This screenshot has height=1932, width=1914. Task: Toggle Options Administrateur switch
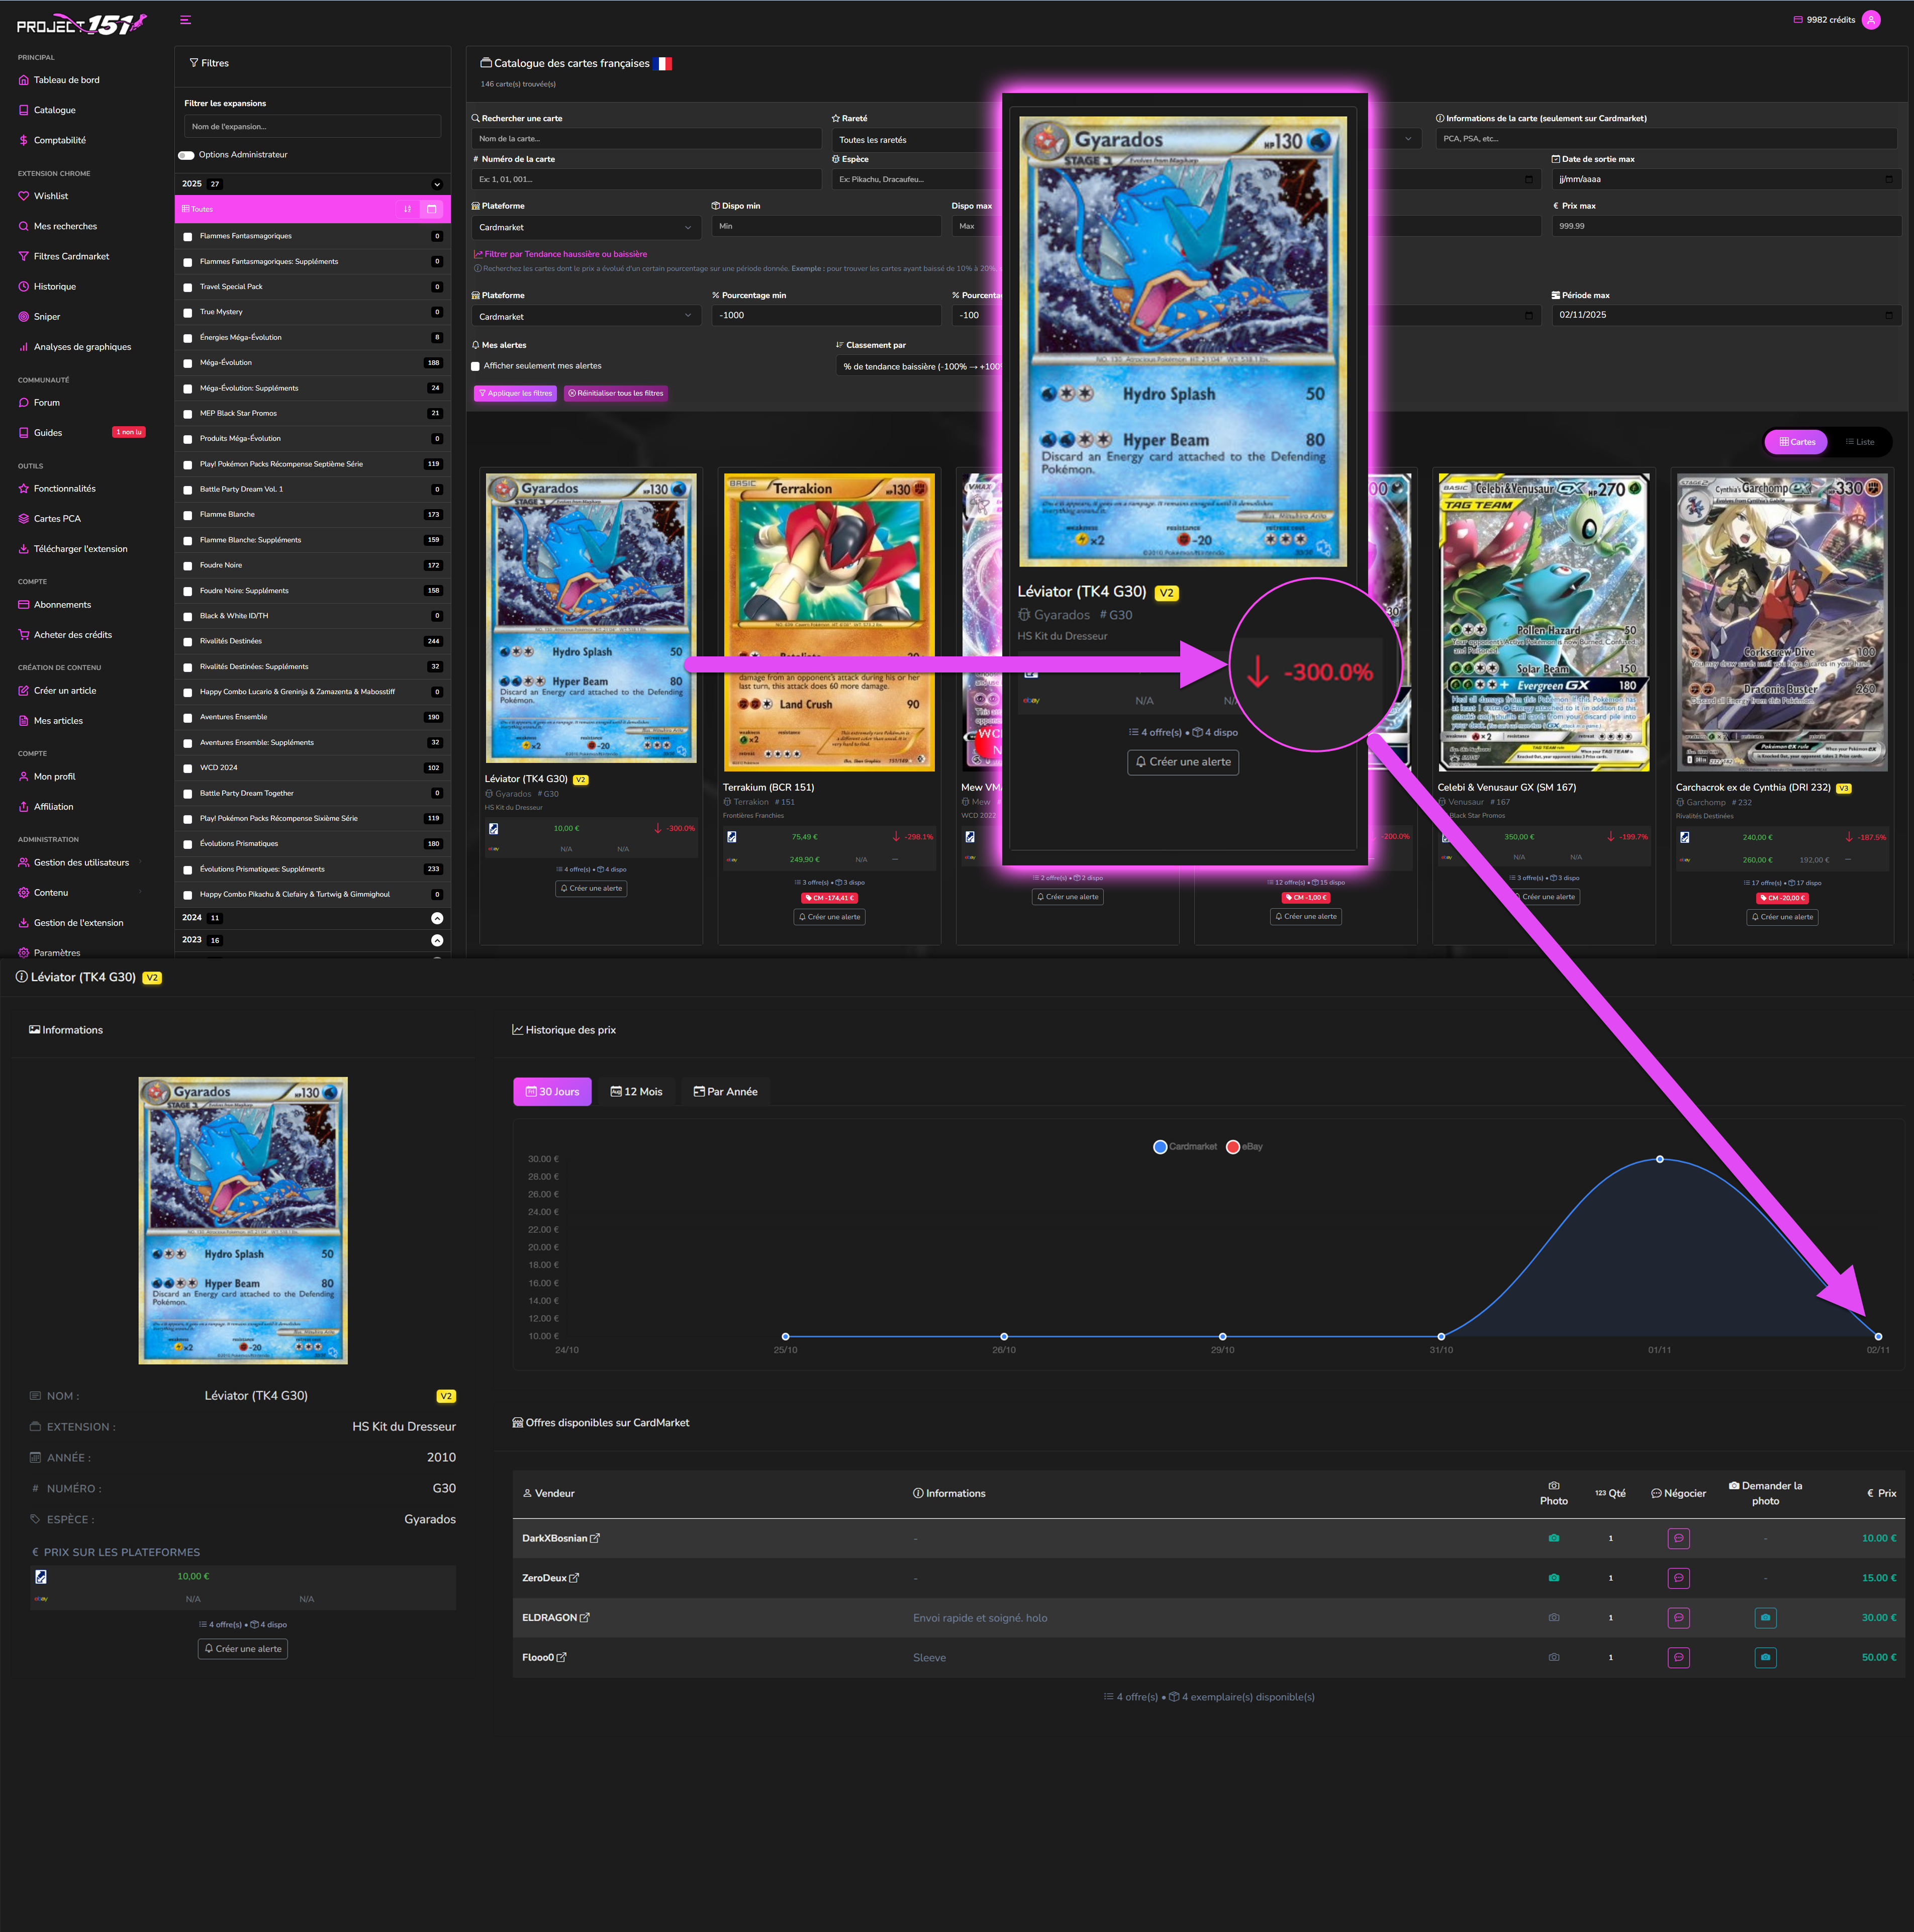tap(186, 155)
